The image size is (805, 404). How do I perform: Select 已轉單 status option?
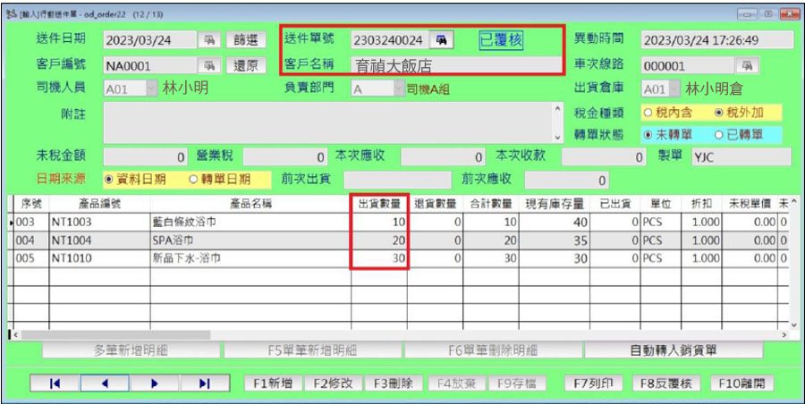(x=738, y=135)
